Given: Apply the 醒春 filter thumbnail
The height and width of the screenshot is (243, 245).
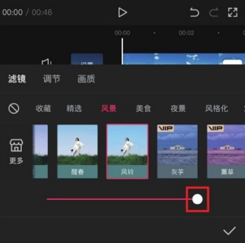Looking at the screenshot, I should coord(77,151).
